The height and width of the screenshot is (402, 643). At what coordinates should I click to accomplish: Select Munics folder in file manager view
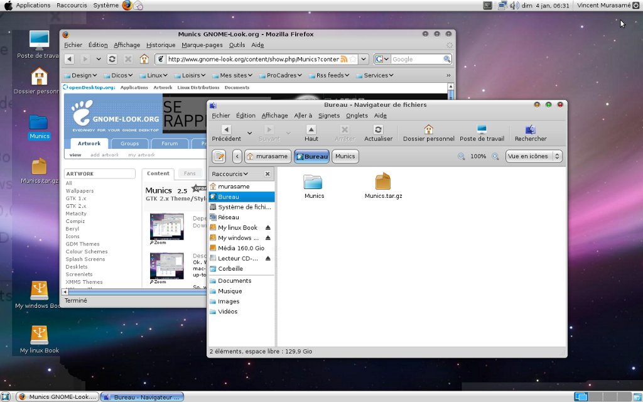click(314, 186)
